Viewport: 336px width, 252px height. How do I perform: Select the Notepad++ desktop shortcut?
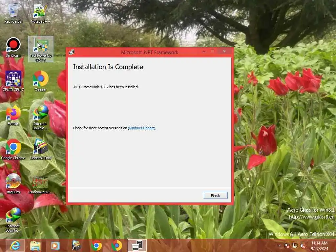click(40, 13)
